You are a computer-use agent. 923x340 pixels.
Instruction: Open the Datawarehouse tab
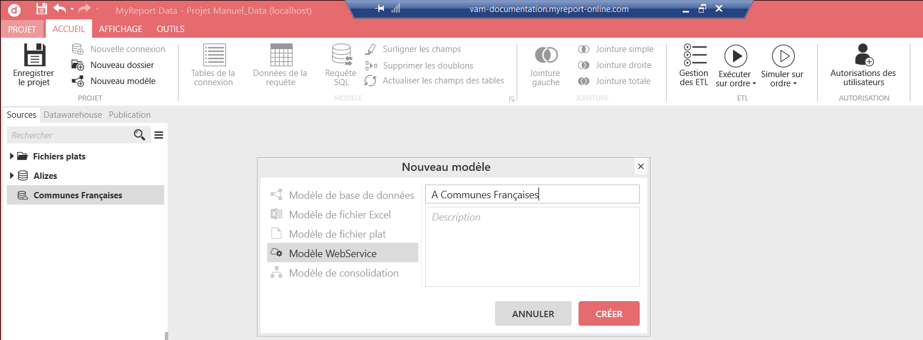(x=73, y=115)
